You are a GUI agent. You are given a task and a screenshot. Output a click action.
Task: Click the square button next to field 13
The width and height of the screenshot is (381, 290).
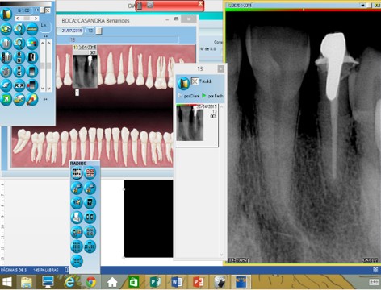99,31
